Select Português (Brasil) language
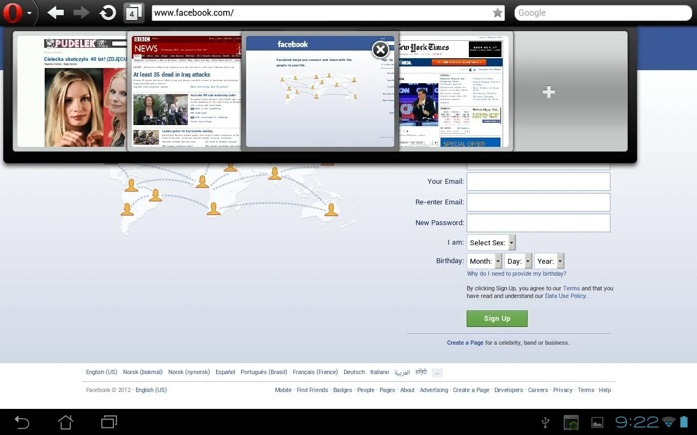Viewport: 697px width, 435px height. coord(264,372)
